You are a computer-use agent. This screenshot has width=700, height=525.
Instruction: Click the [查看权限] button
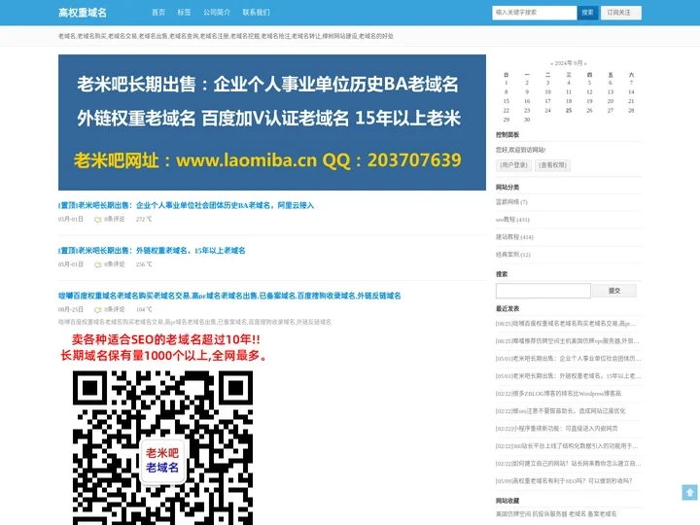point(552,165)
